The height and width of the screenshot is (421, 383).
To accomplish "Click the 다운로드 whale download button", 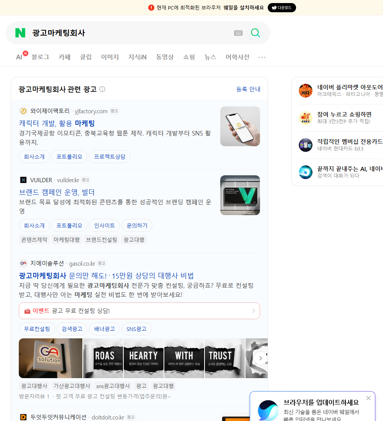I will 282,8.
